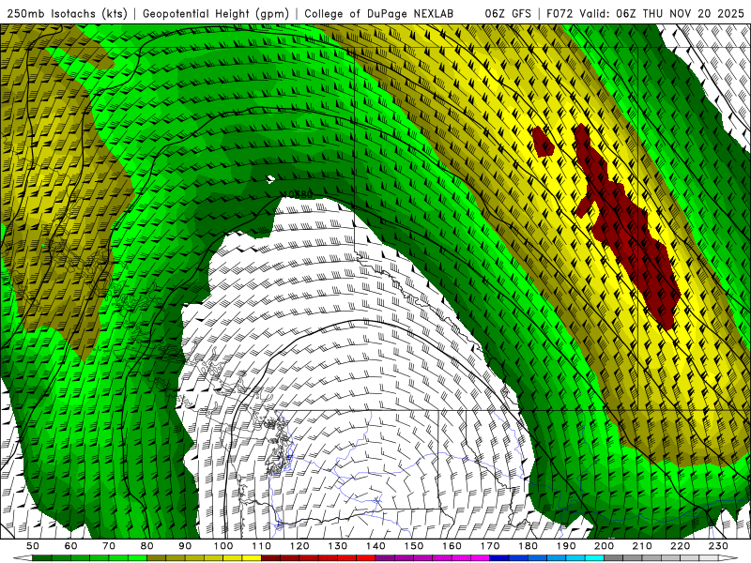Image resolution: width=751 pixels, height=563 pixels.
Task: Click the '120' color scale label
Action: [x=299, y=546]
